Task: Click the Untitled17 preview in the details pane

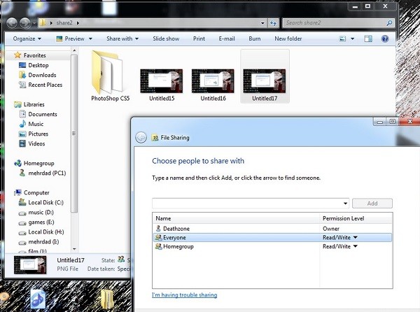Action: pyautogui.click(x=30, y=265)
